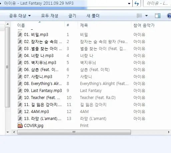Viewport: 171px width, 153px height.
Task: Click the music icon of 09. Last Fantasy.mp3
Action: point(20,90)
